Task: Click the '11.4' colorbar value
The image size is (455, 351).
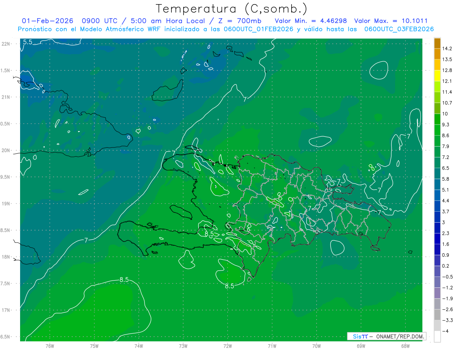Action: (x=447, y=92)
